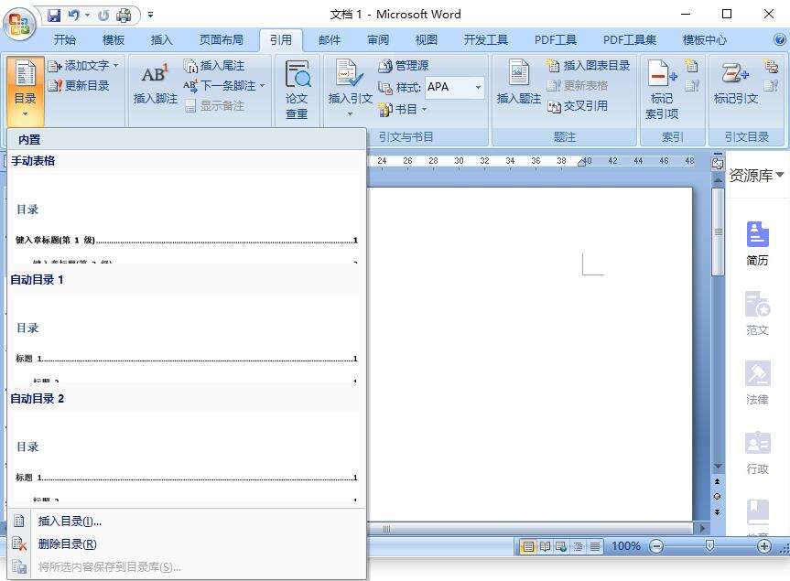This screenshot has width=790, height=581.
Task: Click the zoom out minus button
Action: coord(656,546)
